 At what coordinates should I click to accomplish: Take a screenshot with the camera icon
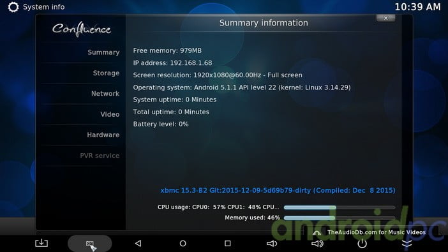click(x=90, y=244)
